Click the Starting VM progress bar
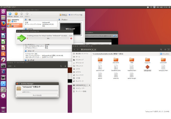 tap(48, 38)
